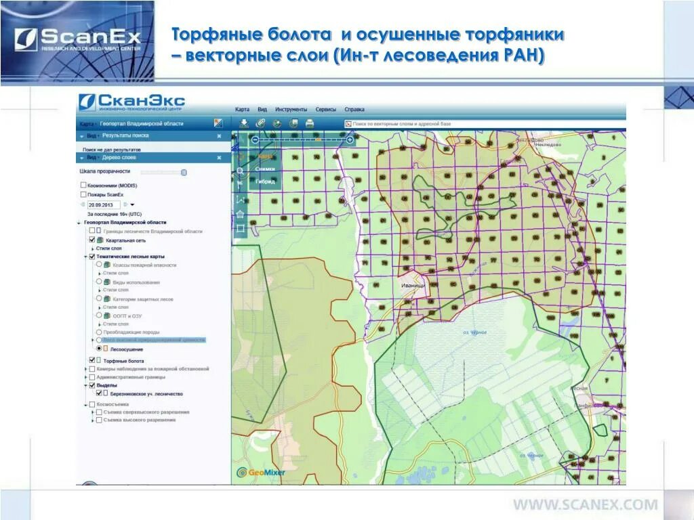Open the Инструменты menu

click(291, 109)
